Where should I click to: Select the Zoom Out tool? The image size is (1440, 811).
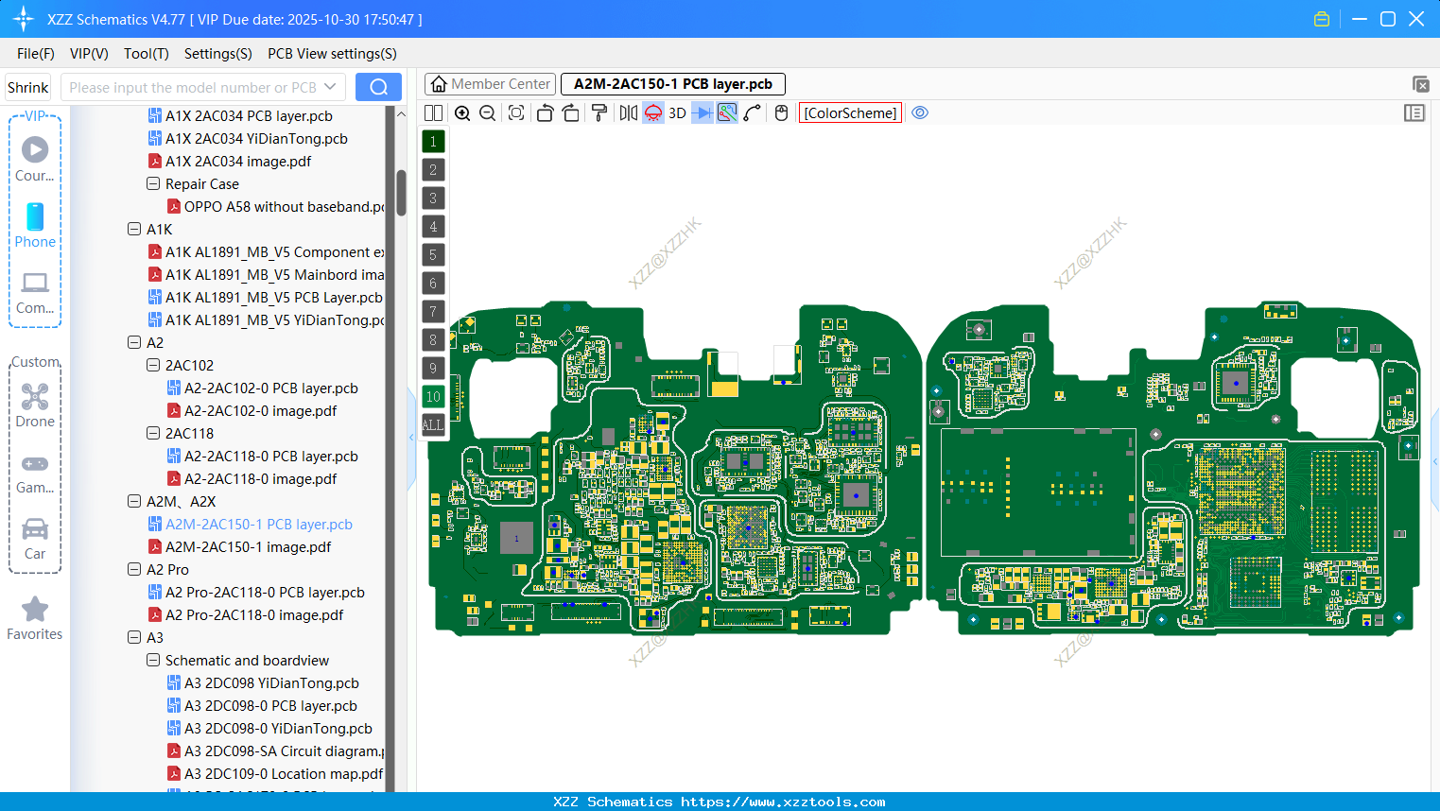(x=487, y=112)
